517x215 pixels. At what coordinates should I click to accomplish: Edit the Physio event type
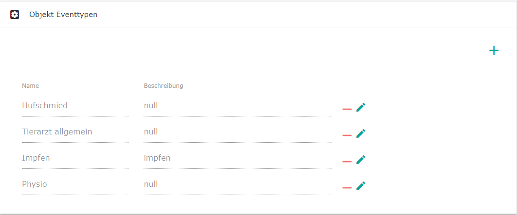(361, 186)
